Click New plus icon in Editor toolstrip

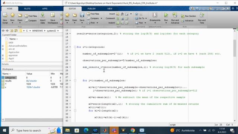[67, 15]
